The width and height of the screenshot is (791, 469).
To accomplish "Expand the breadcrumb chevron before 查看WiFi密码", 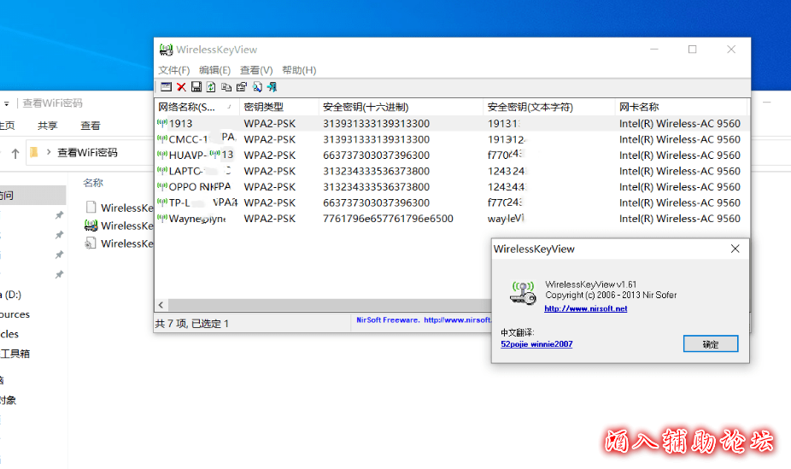I will click(50, 154).
